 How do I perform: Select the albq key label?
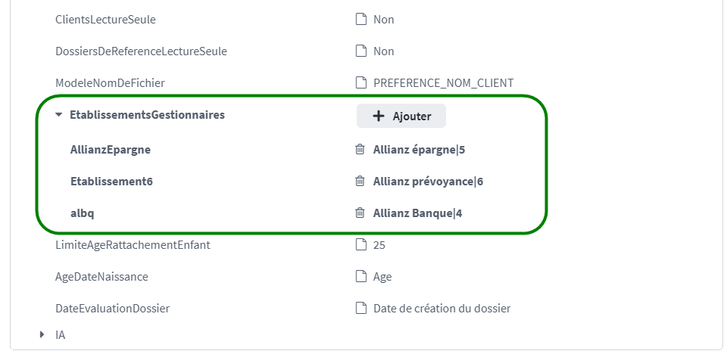pos(82,213)
